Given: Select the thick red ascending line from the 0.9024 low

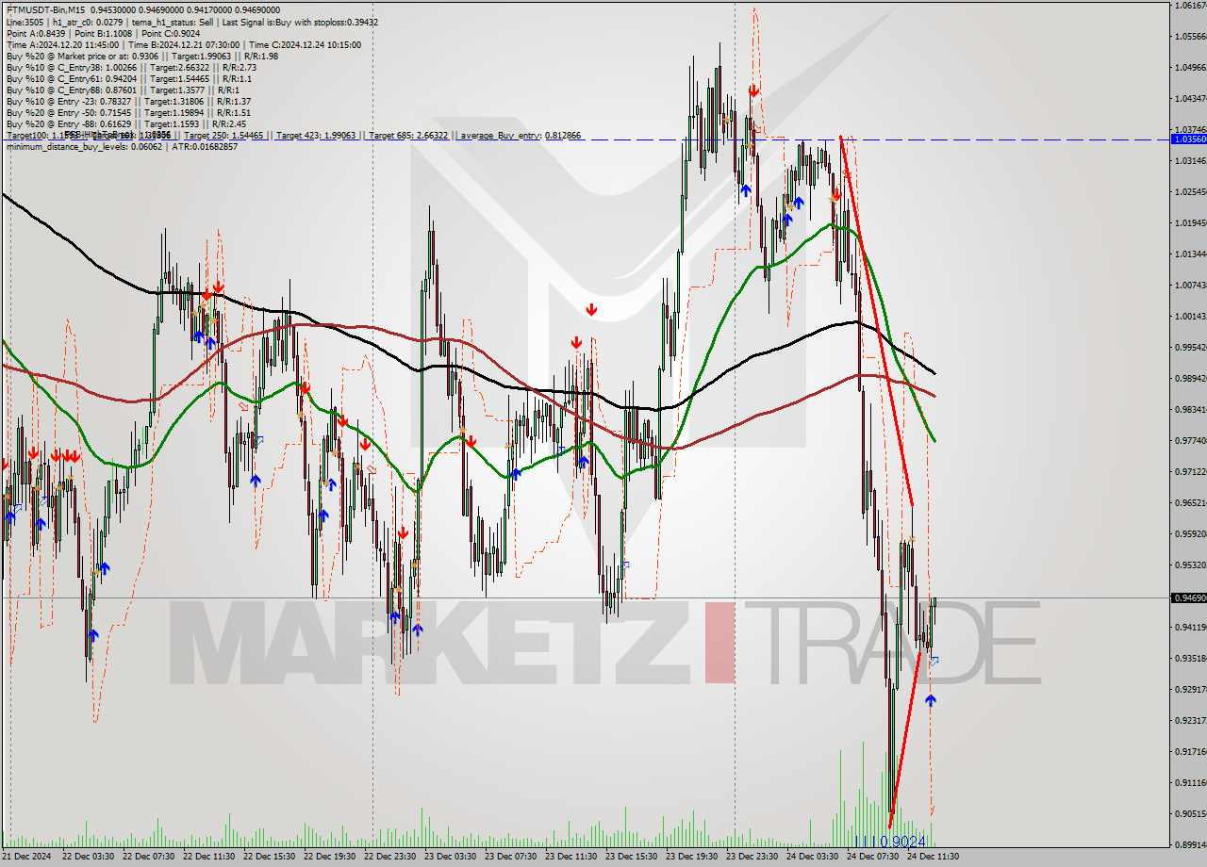Looking at the screenshot, I should (x=905, y=739).
